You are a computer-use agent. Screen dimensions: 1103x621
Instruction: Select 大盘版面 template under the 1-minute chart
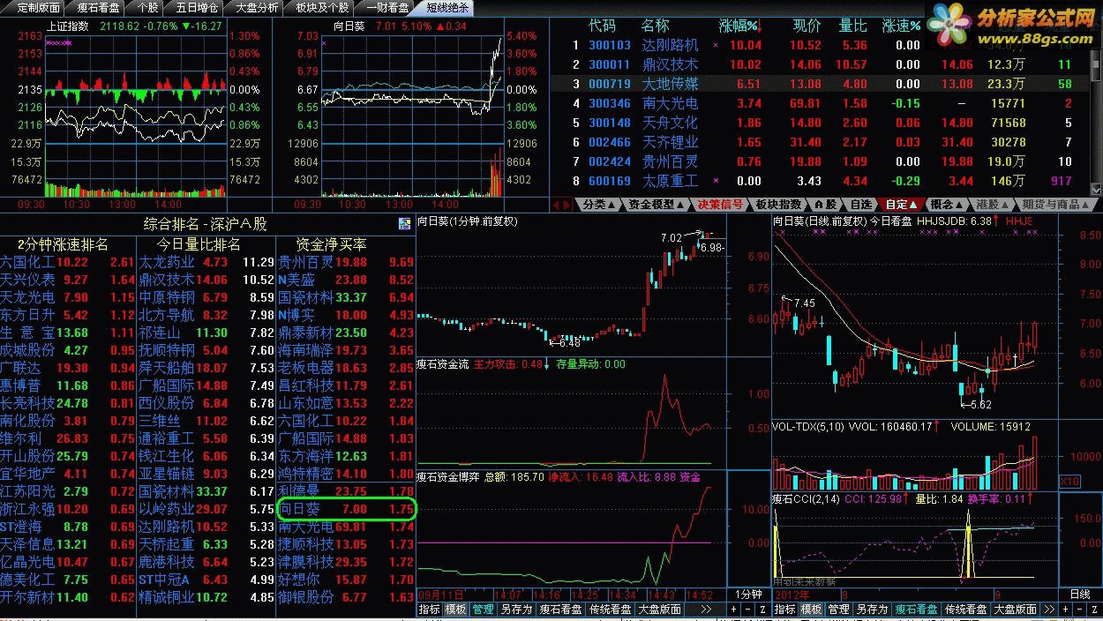pos(660,610)
